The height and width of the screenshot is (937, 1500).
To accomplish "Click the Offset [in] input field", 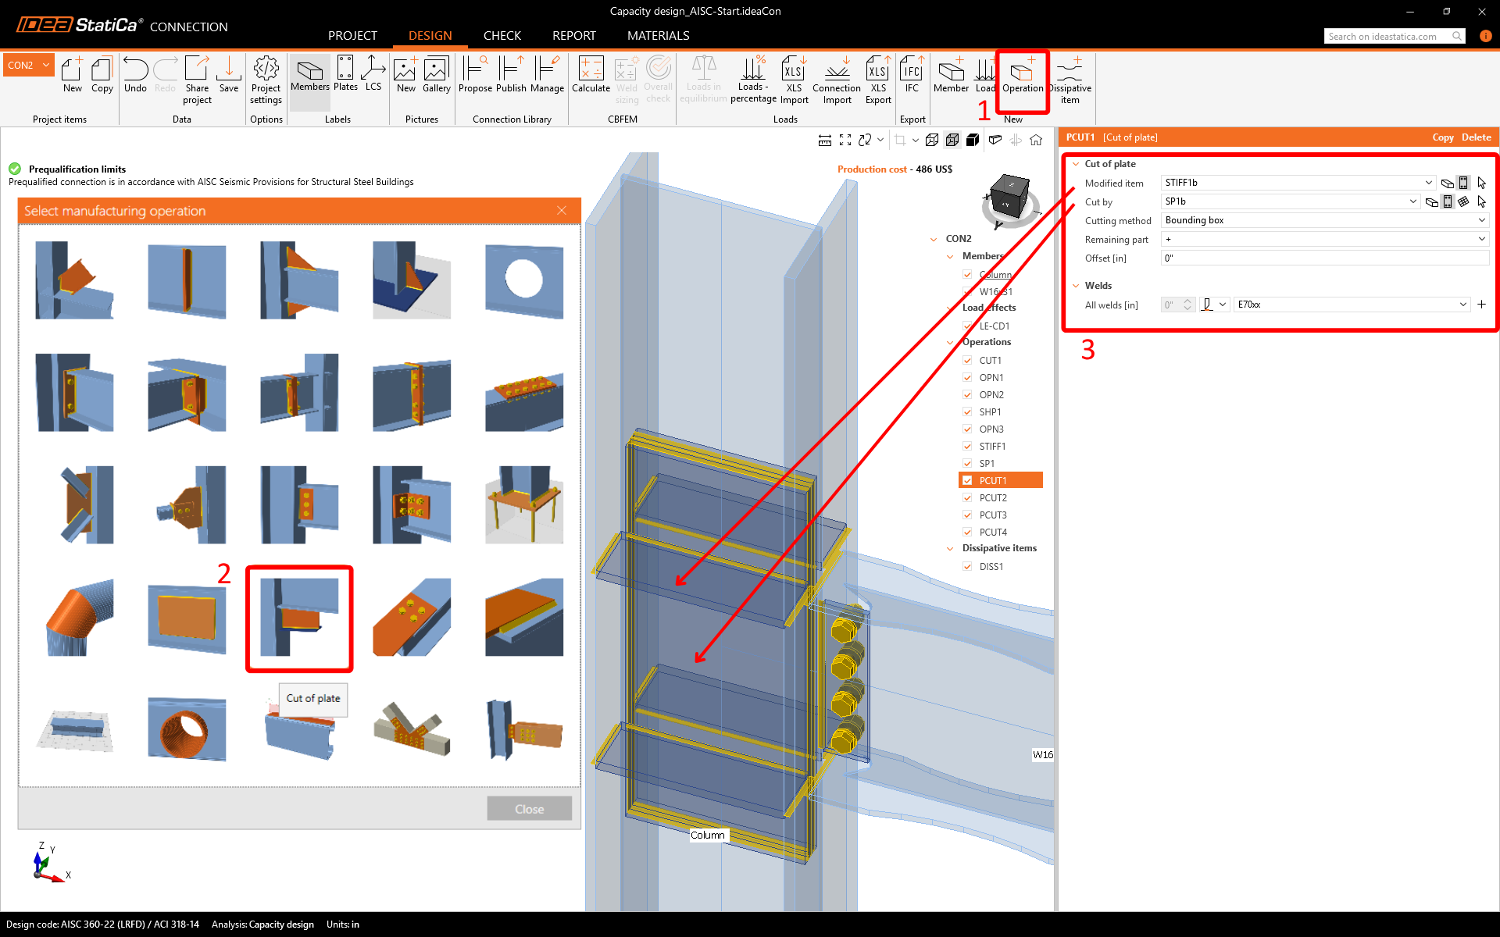I will point(1325,258).
